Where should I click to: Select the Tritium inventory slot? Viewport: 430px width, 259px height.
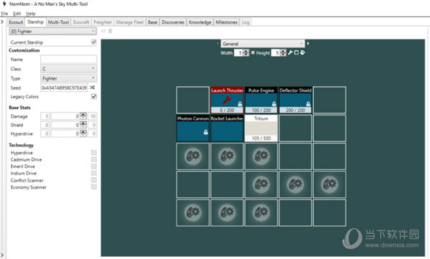[x=261, y=128]
